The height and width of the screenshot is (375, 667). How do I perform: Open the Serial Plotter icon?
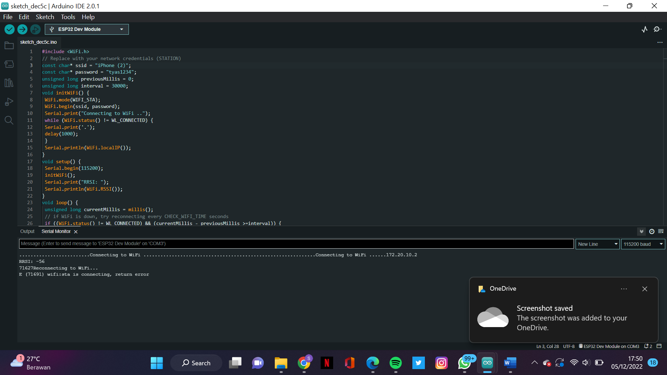tap(645, 29)
